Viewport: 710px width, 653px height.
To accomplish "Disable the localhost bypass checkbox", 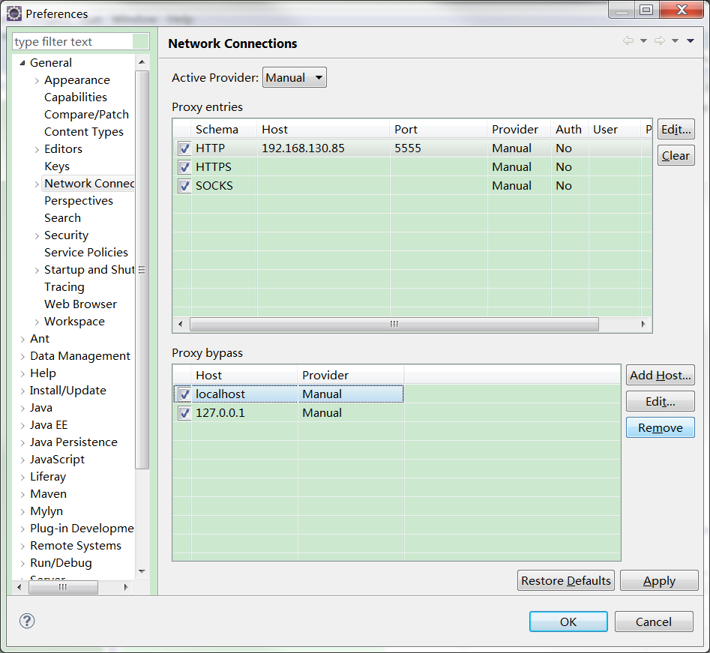I will [184, 394].
